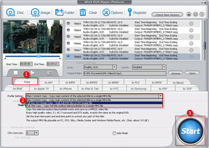Open settings gear for Title67
209x148 pixels.
tap(191, 50)
